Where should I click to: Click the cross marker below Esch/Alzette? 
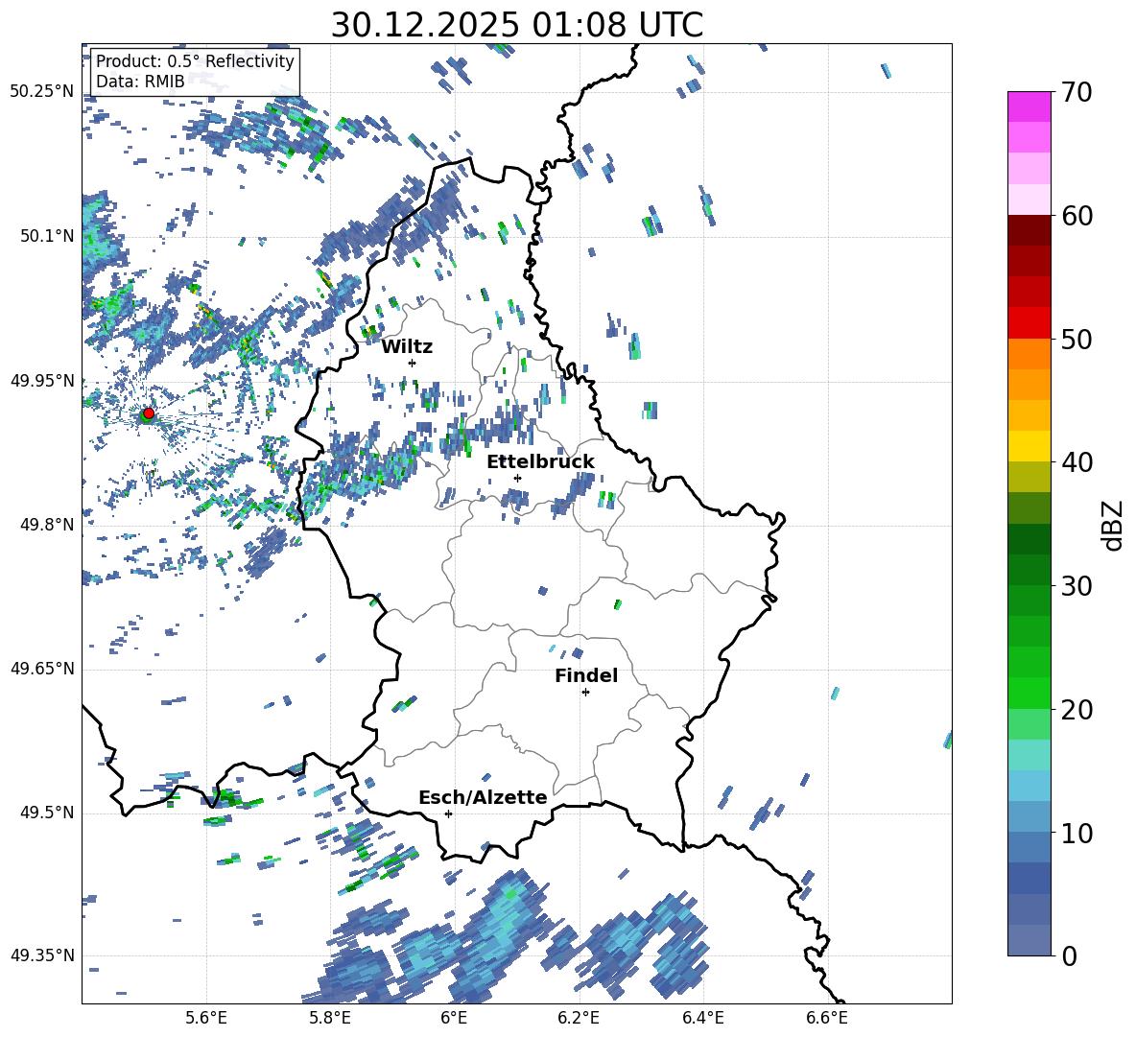(x=448, y=813)
